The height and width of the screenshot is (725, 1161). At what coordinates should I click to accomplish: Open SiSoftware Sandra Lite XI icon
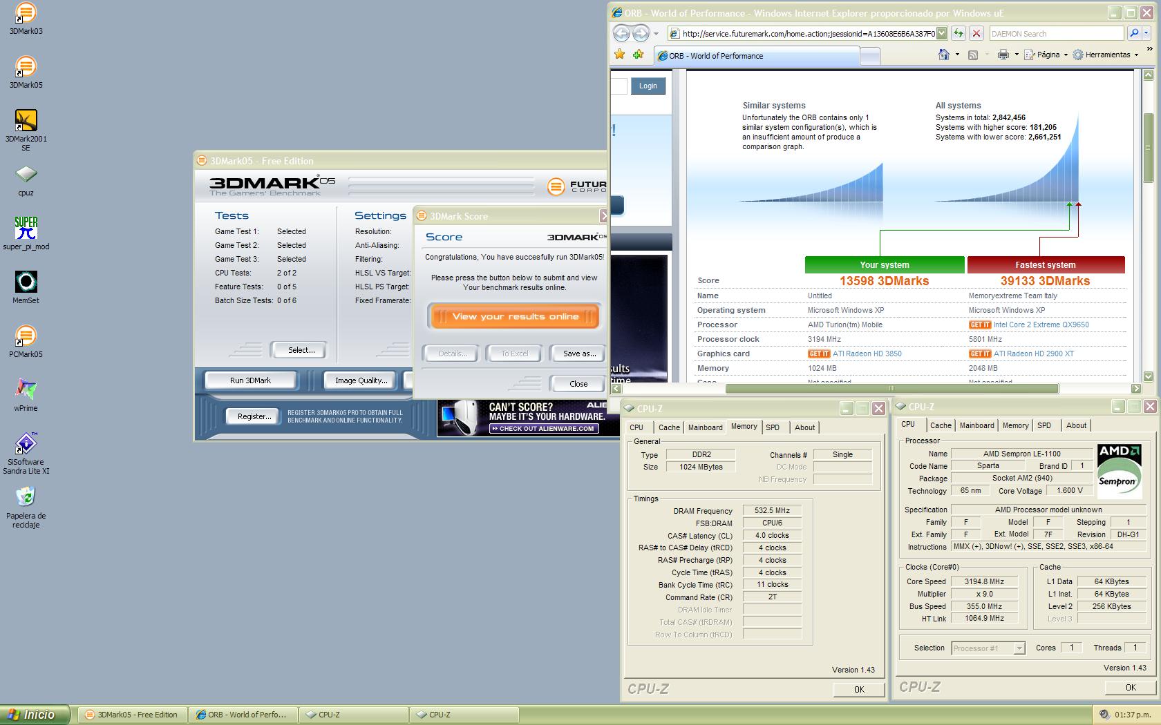pyautogui.click(x=26, y=454)
